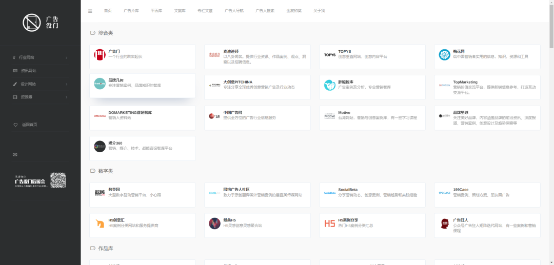
Task: Open the 胖鲸智库 whale logo icon
Action: pyautogui.click(x=330, y=86)
